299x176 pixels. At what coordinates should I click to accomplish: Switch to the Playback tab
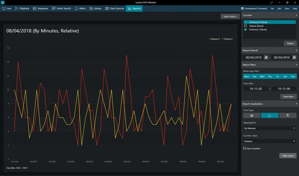22,8
